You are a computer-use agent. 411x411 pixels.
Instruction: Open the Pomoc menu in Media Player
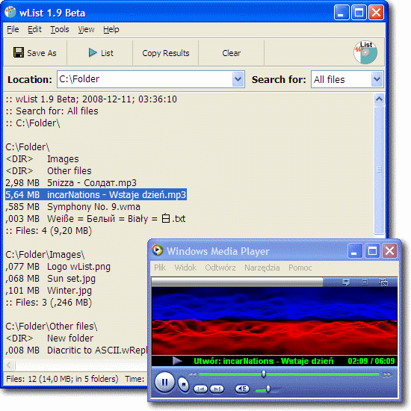coord(300,268)
